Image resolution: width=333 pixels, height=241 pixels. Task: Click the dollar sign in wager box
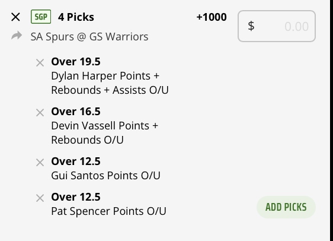(251, 26)
